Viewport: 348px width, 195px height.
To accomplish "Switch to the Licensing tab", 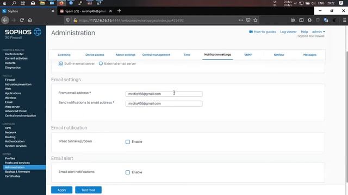I will tap(64, 55).
